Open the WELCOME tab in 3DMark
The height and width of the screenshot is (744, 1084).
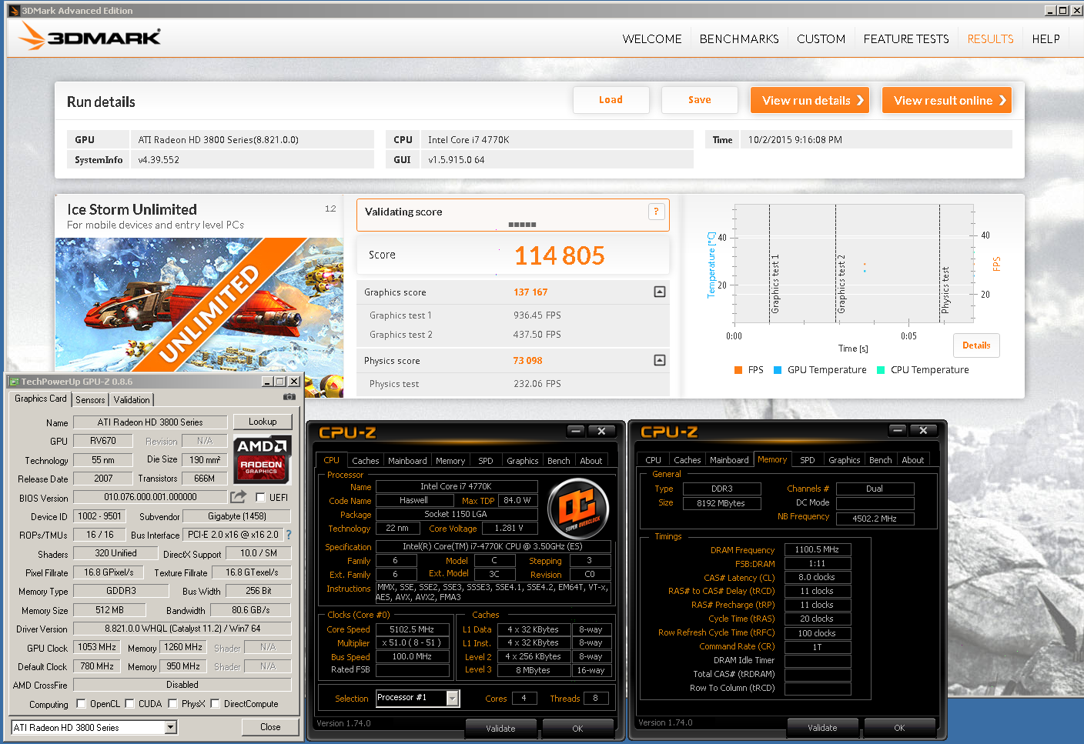652,39
